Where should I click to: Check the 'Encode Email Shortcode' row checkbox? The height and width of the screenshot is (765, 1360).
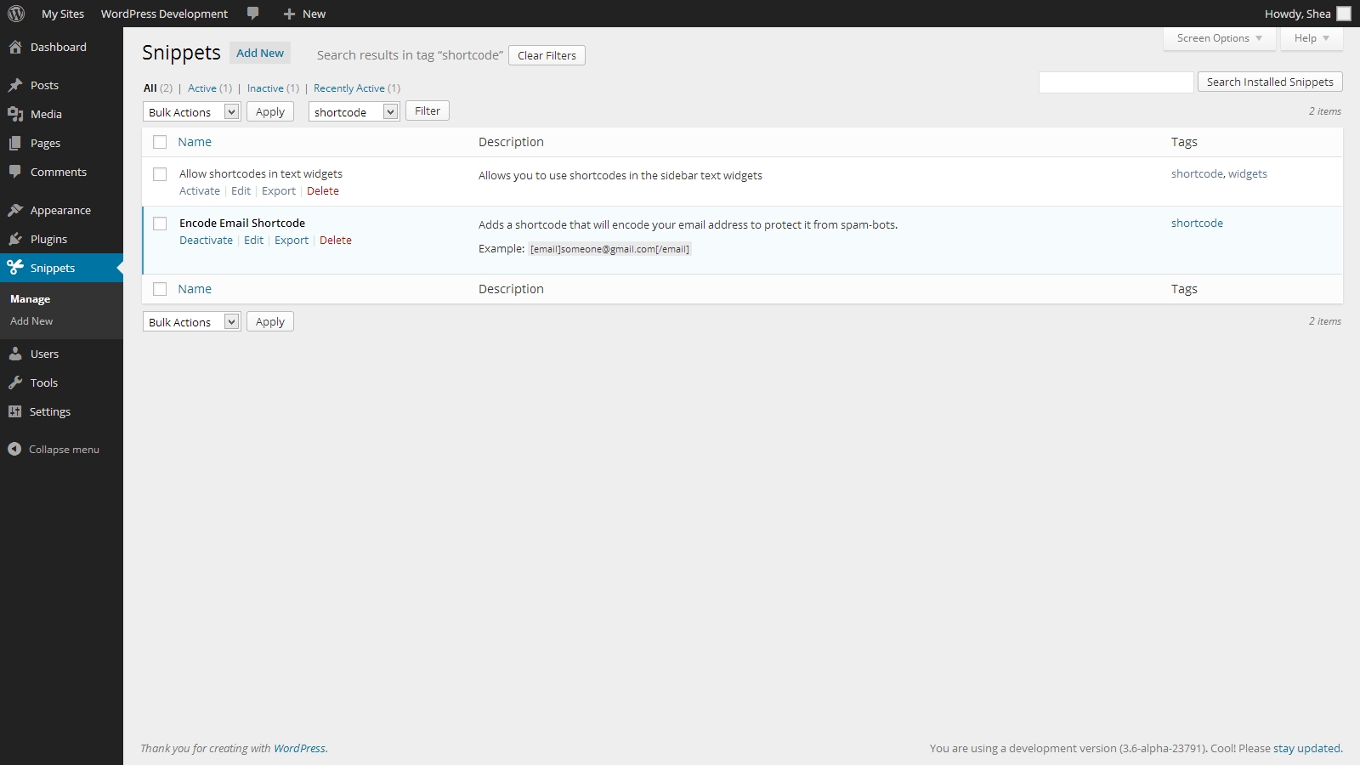pos(160,224)
